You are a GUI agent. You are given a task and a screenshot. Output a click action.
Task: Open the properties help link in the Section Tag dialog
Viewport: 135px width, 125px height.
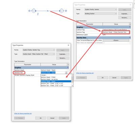coord(23,114)
